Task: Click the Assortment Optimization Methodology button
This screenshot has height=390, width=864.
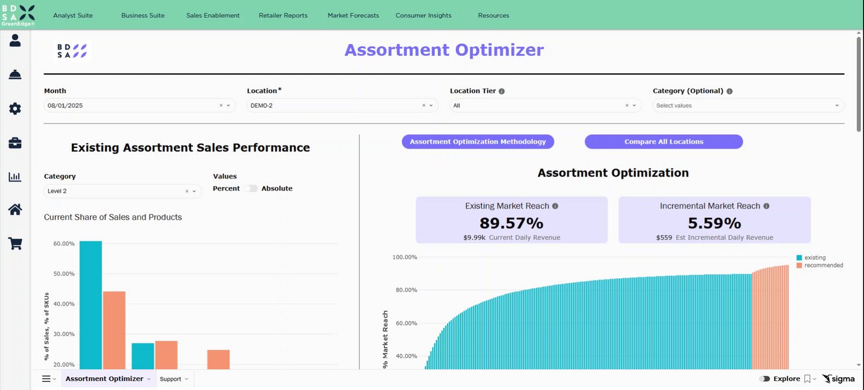Action: (477, 142)
